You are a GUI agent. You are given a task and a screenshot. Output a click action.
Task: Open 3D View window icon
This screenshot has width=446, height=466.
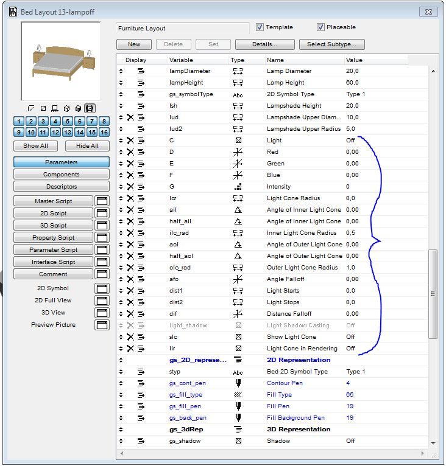[102, 313]
